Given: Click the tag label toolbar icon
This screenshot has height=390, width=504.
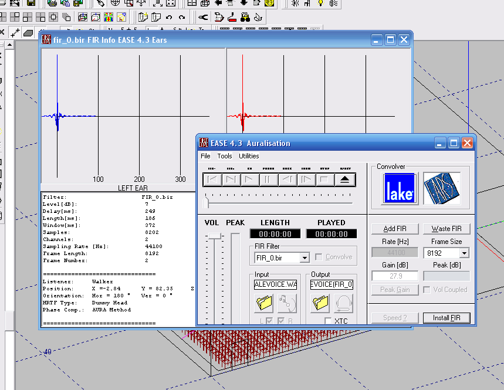Looking at the screenshot, I should (100, 3).
